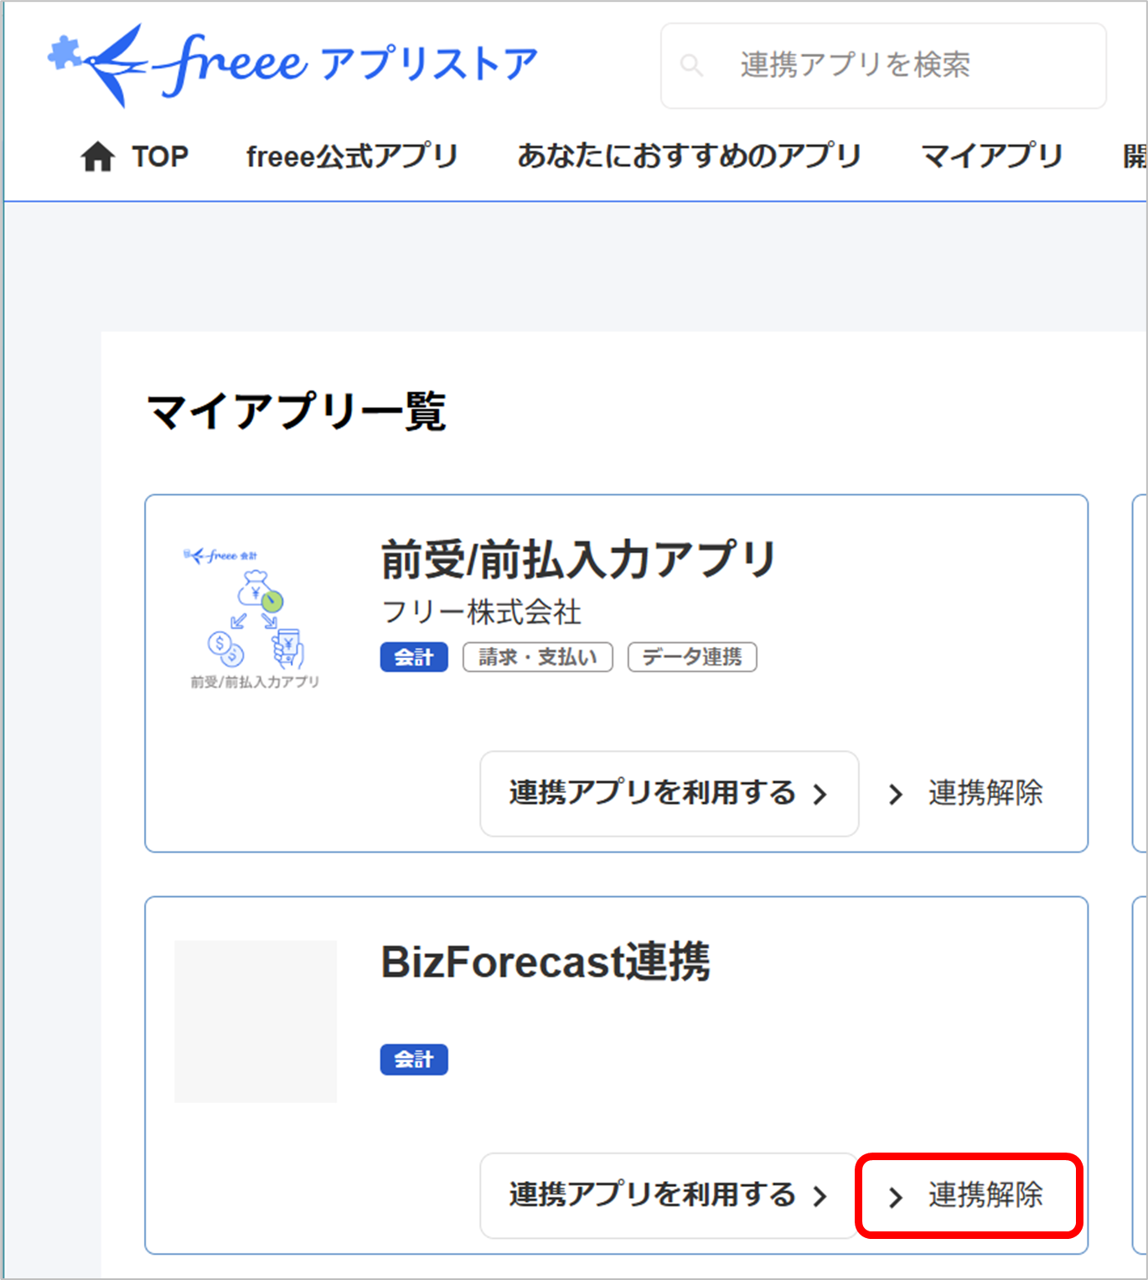Click the フリー株式会社 provider name
Screen dimensions: 1148x1280
point(481,612)
